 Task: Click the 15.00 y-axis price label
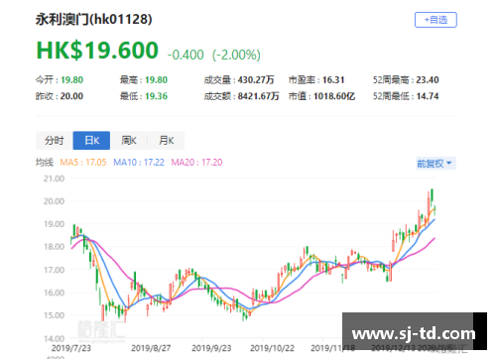(x=54, y=315)
